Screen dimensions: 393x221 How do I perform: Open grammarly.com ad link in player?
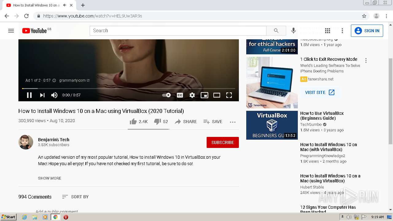click(x=74, y=80)
